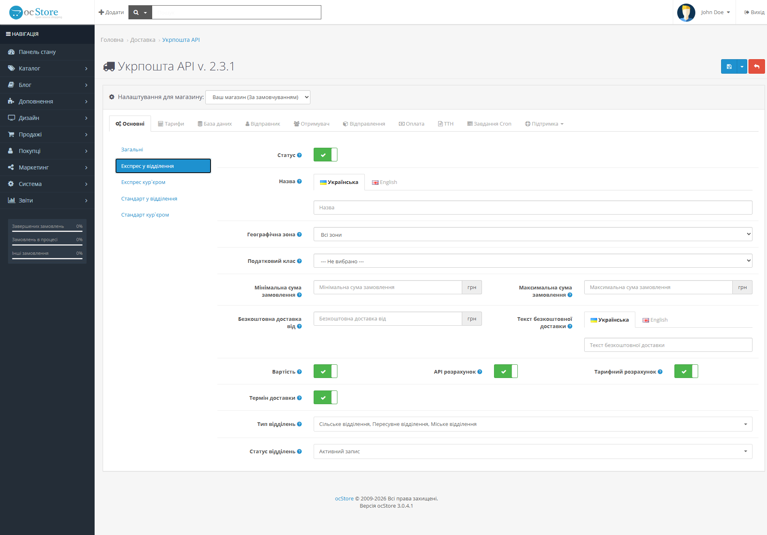Click the red back arrow button
Image resolution: width=767 pixels, height=535 pixels.
[757, 66]
